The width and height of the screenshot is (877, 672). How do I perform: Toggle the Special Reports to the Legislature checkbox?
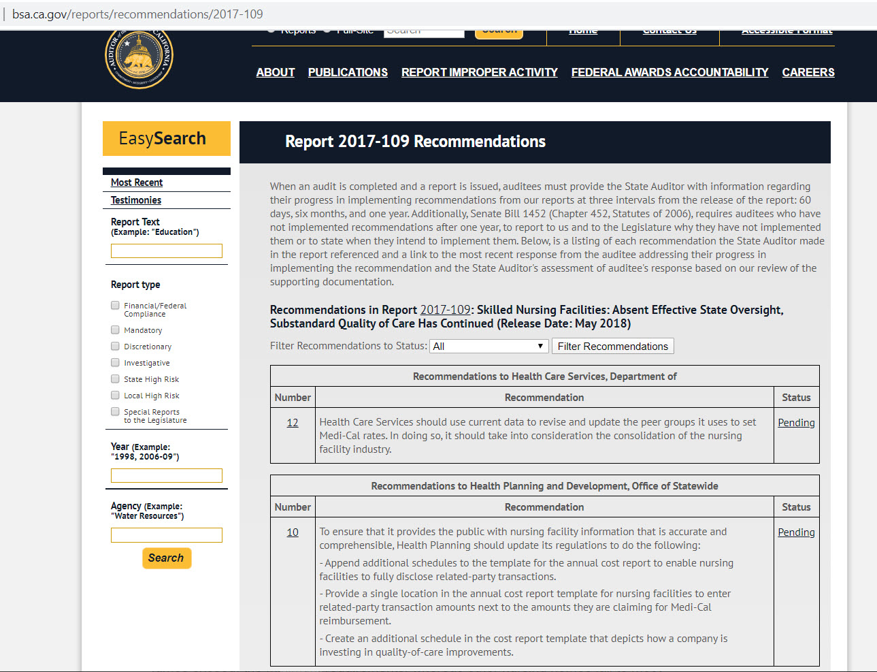116,411
